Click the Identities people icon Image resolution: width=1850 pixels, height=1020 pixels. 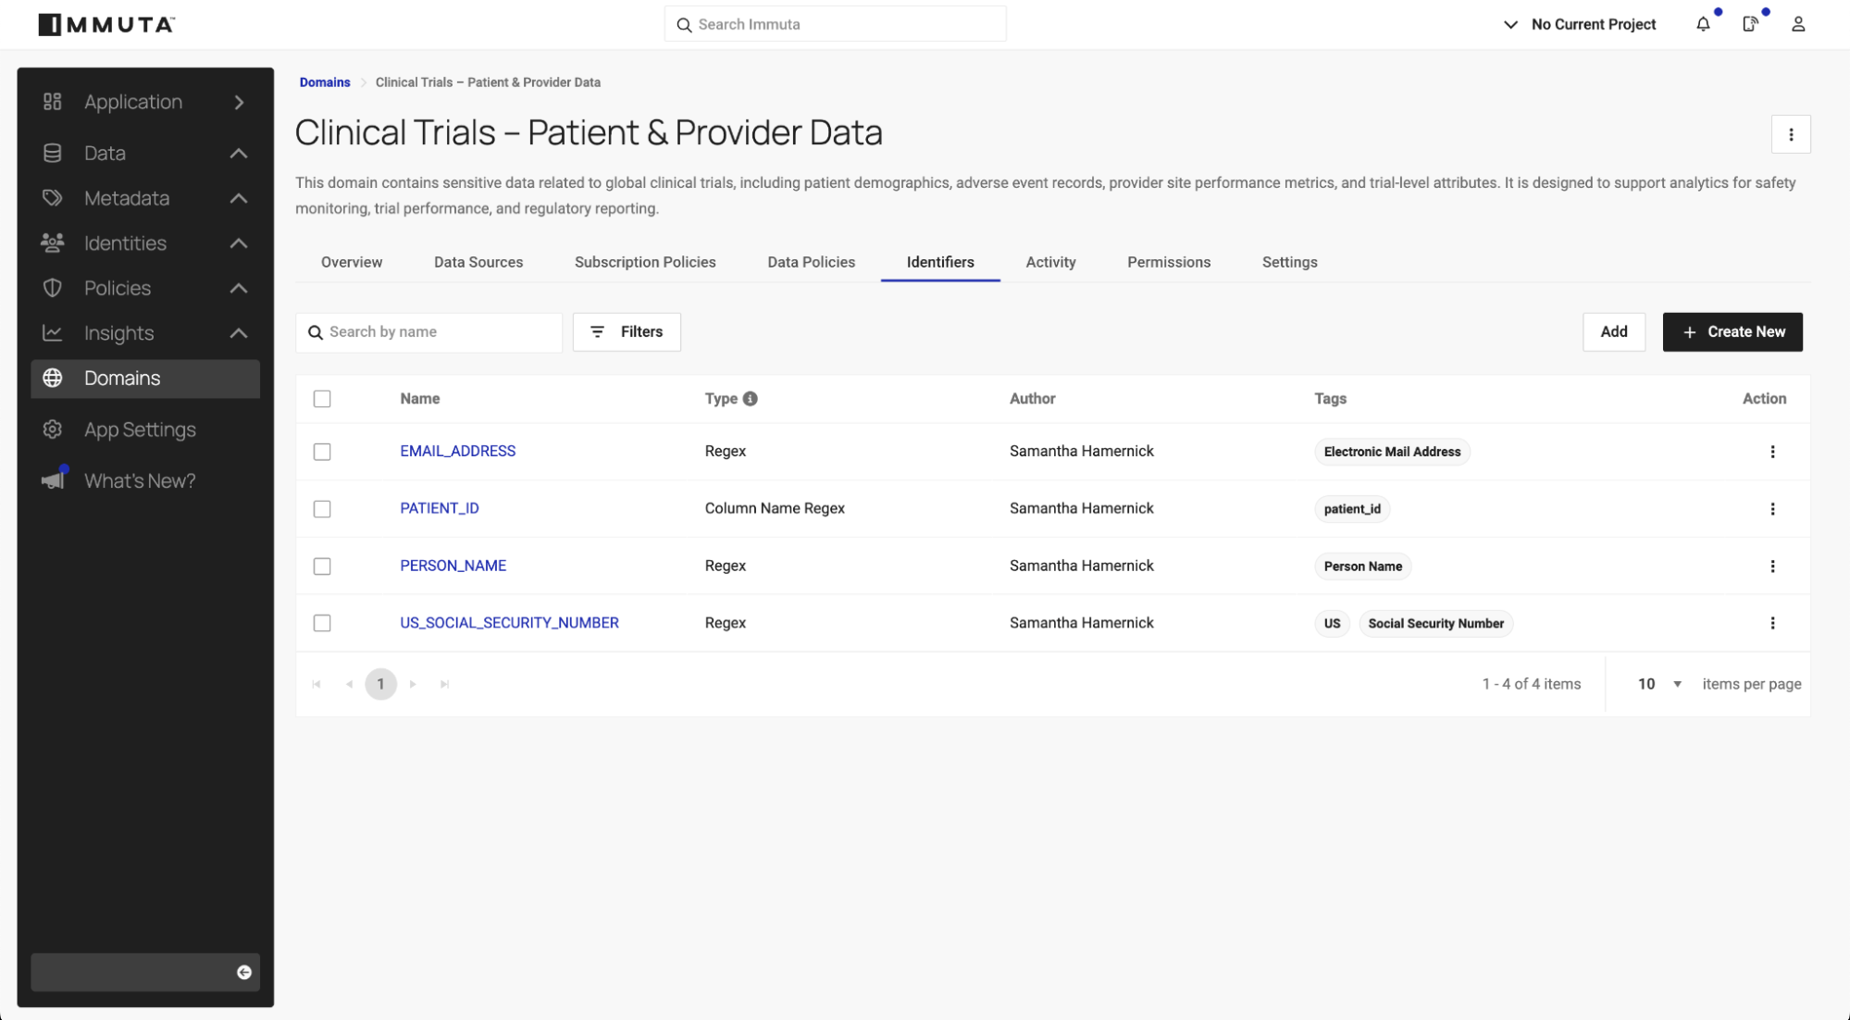click(53, 243)
